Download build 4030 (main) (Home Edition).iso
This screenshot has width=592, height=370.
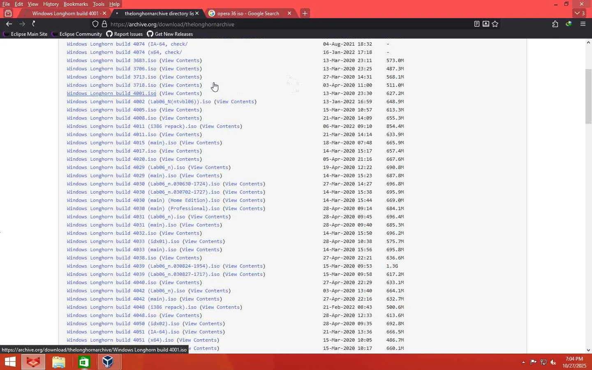tap(143, 200)
